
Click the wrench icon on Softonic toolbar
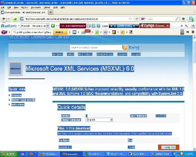coord(186,26)
